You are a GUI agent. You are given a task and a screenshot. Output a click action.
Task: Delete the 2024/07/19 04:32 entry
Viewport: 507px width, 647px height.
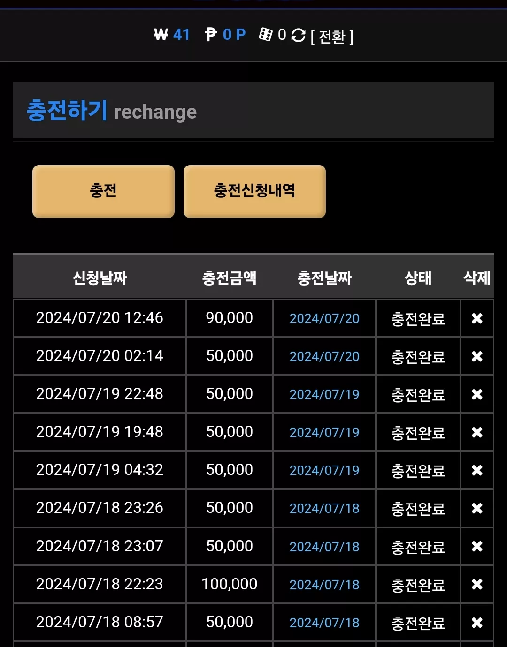(x=477, y=470)
